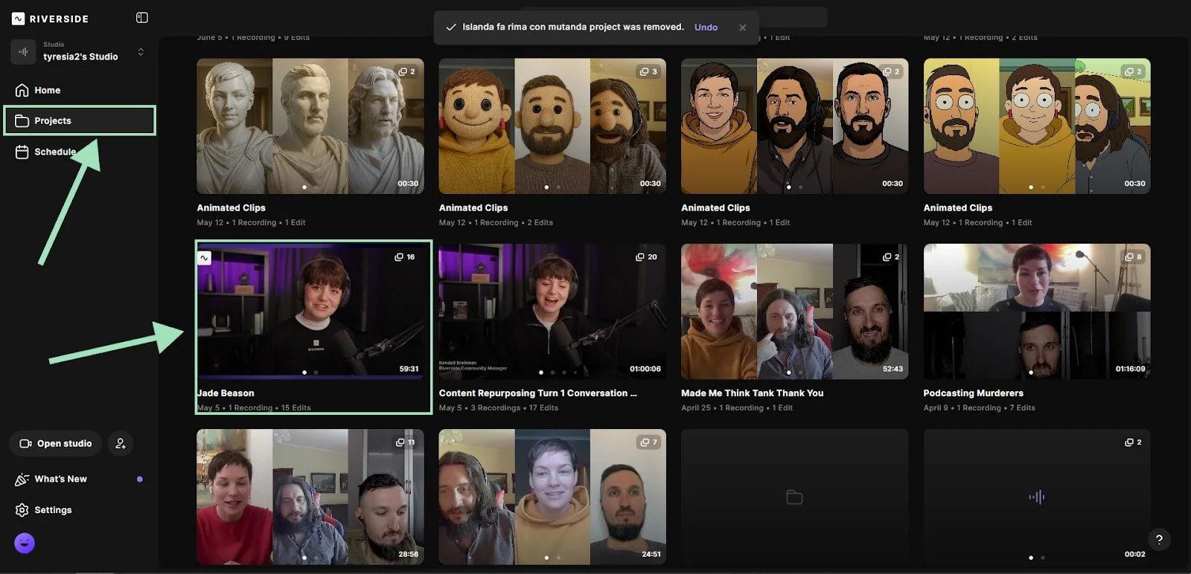This screenshot has width=1191, height=574.
Task: Open statue-style Animated Clips thumbnail
Action: click(x=310, y=126)
